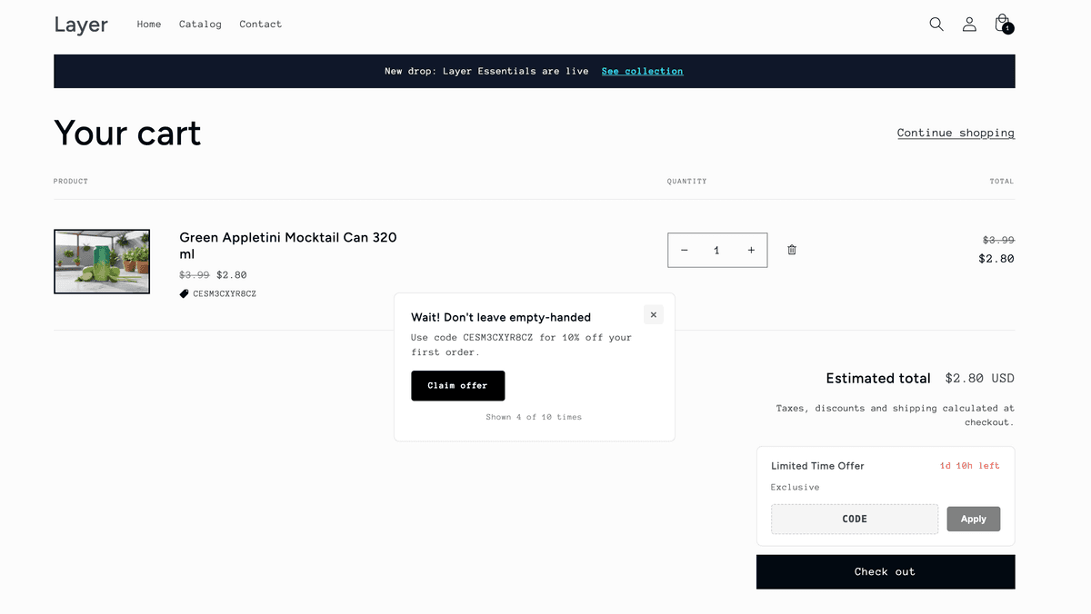The width and height of the screenshot is (1091, 614).
Task: Open the shopping bag cart icon
Action: click(x=1002, y=24)
